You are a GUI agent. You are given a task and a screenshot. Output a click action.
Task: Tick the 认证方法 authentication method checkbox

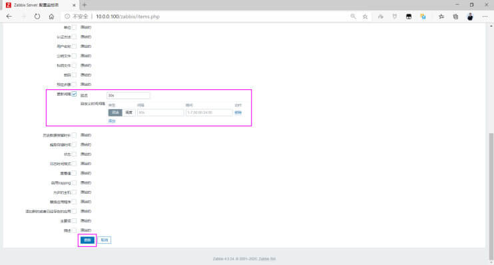coord(74,37)
